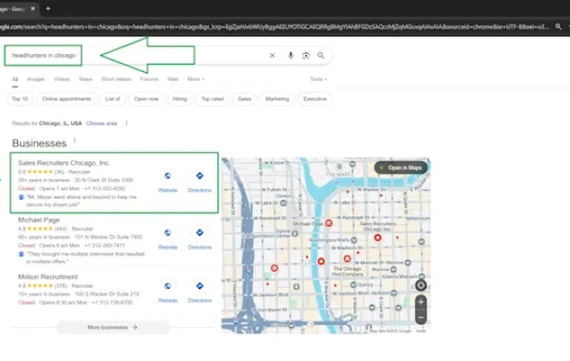Click the map zoom in plus button
Image resolution: width=570 pixels, height=361 pixels.
point(421,302)
